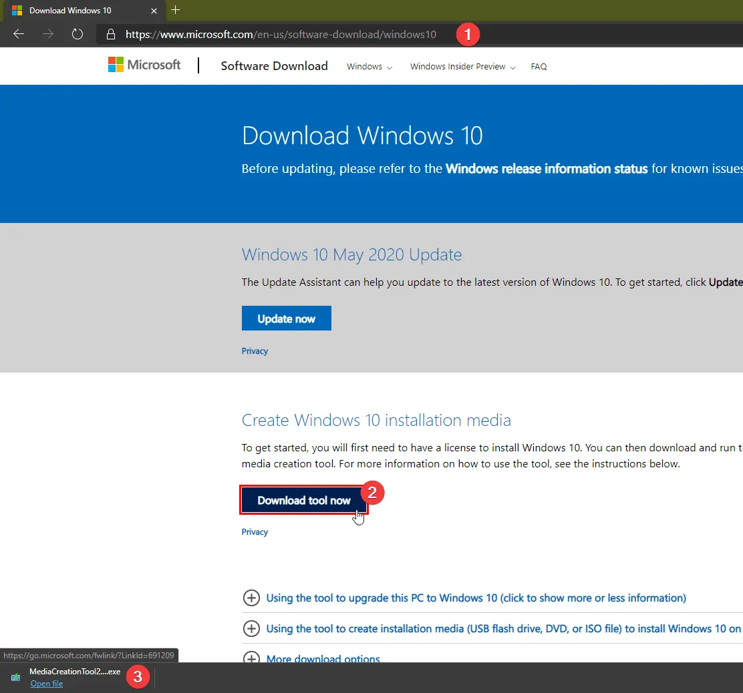Viewport: 743px width, 693px height.
Task: Click the padlock site security icon
Action: tap(111, 34)
